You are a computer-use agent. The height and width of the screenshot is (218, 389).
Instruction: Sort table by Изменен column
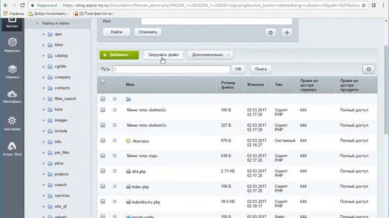tap(255, 85)
